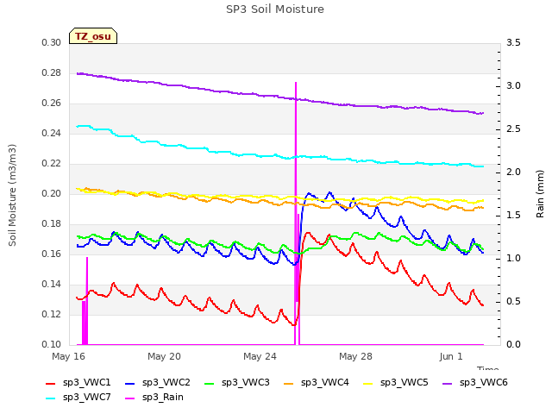This screenshot has height=414, width=552.
Task: Click the sp3_VWC7 cyan legend swatch
Action: (51, 398)
